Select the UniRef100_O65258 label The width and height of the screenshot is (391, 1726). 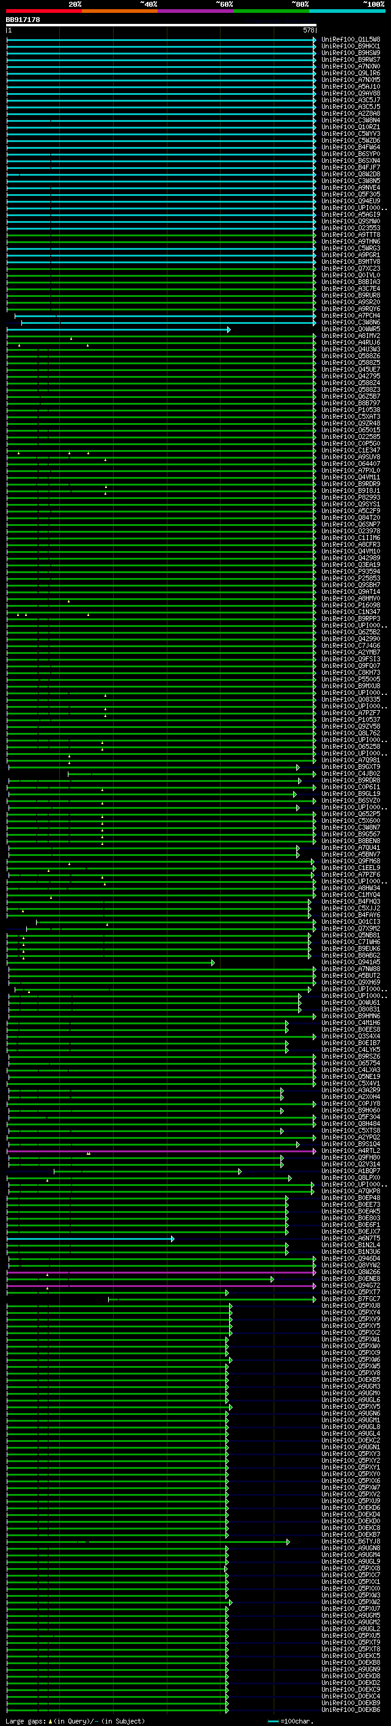351,746
